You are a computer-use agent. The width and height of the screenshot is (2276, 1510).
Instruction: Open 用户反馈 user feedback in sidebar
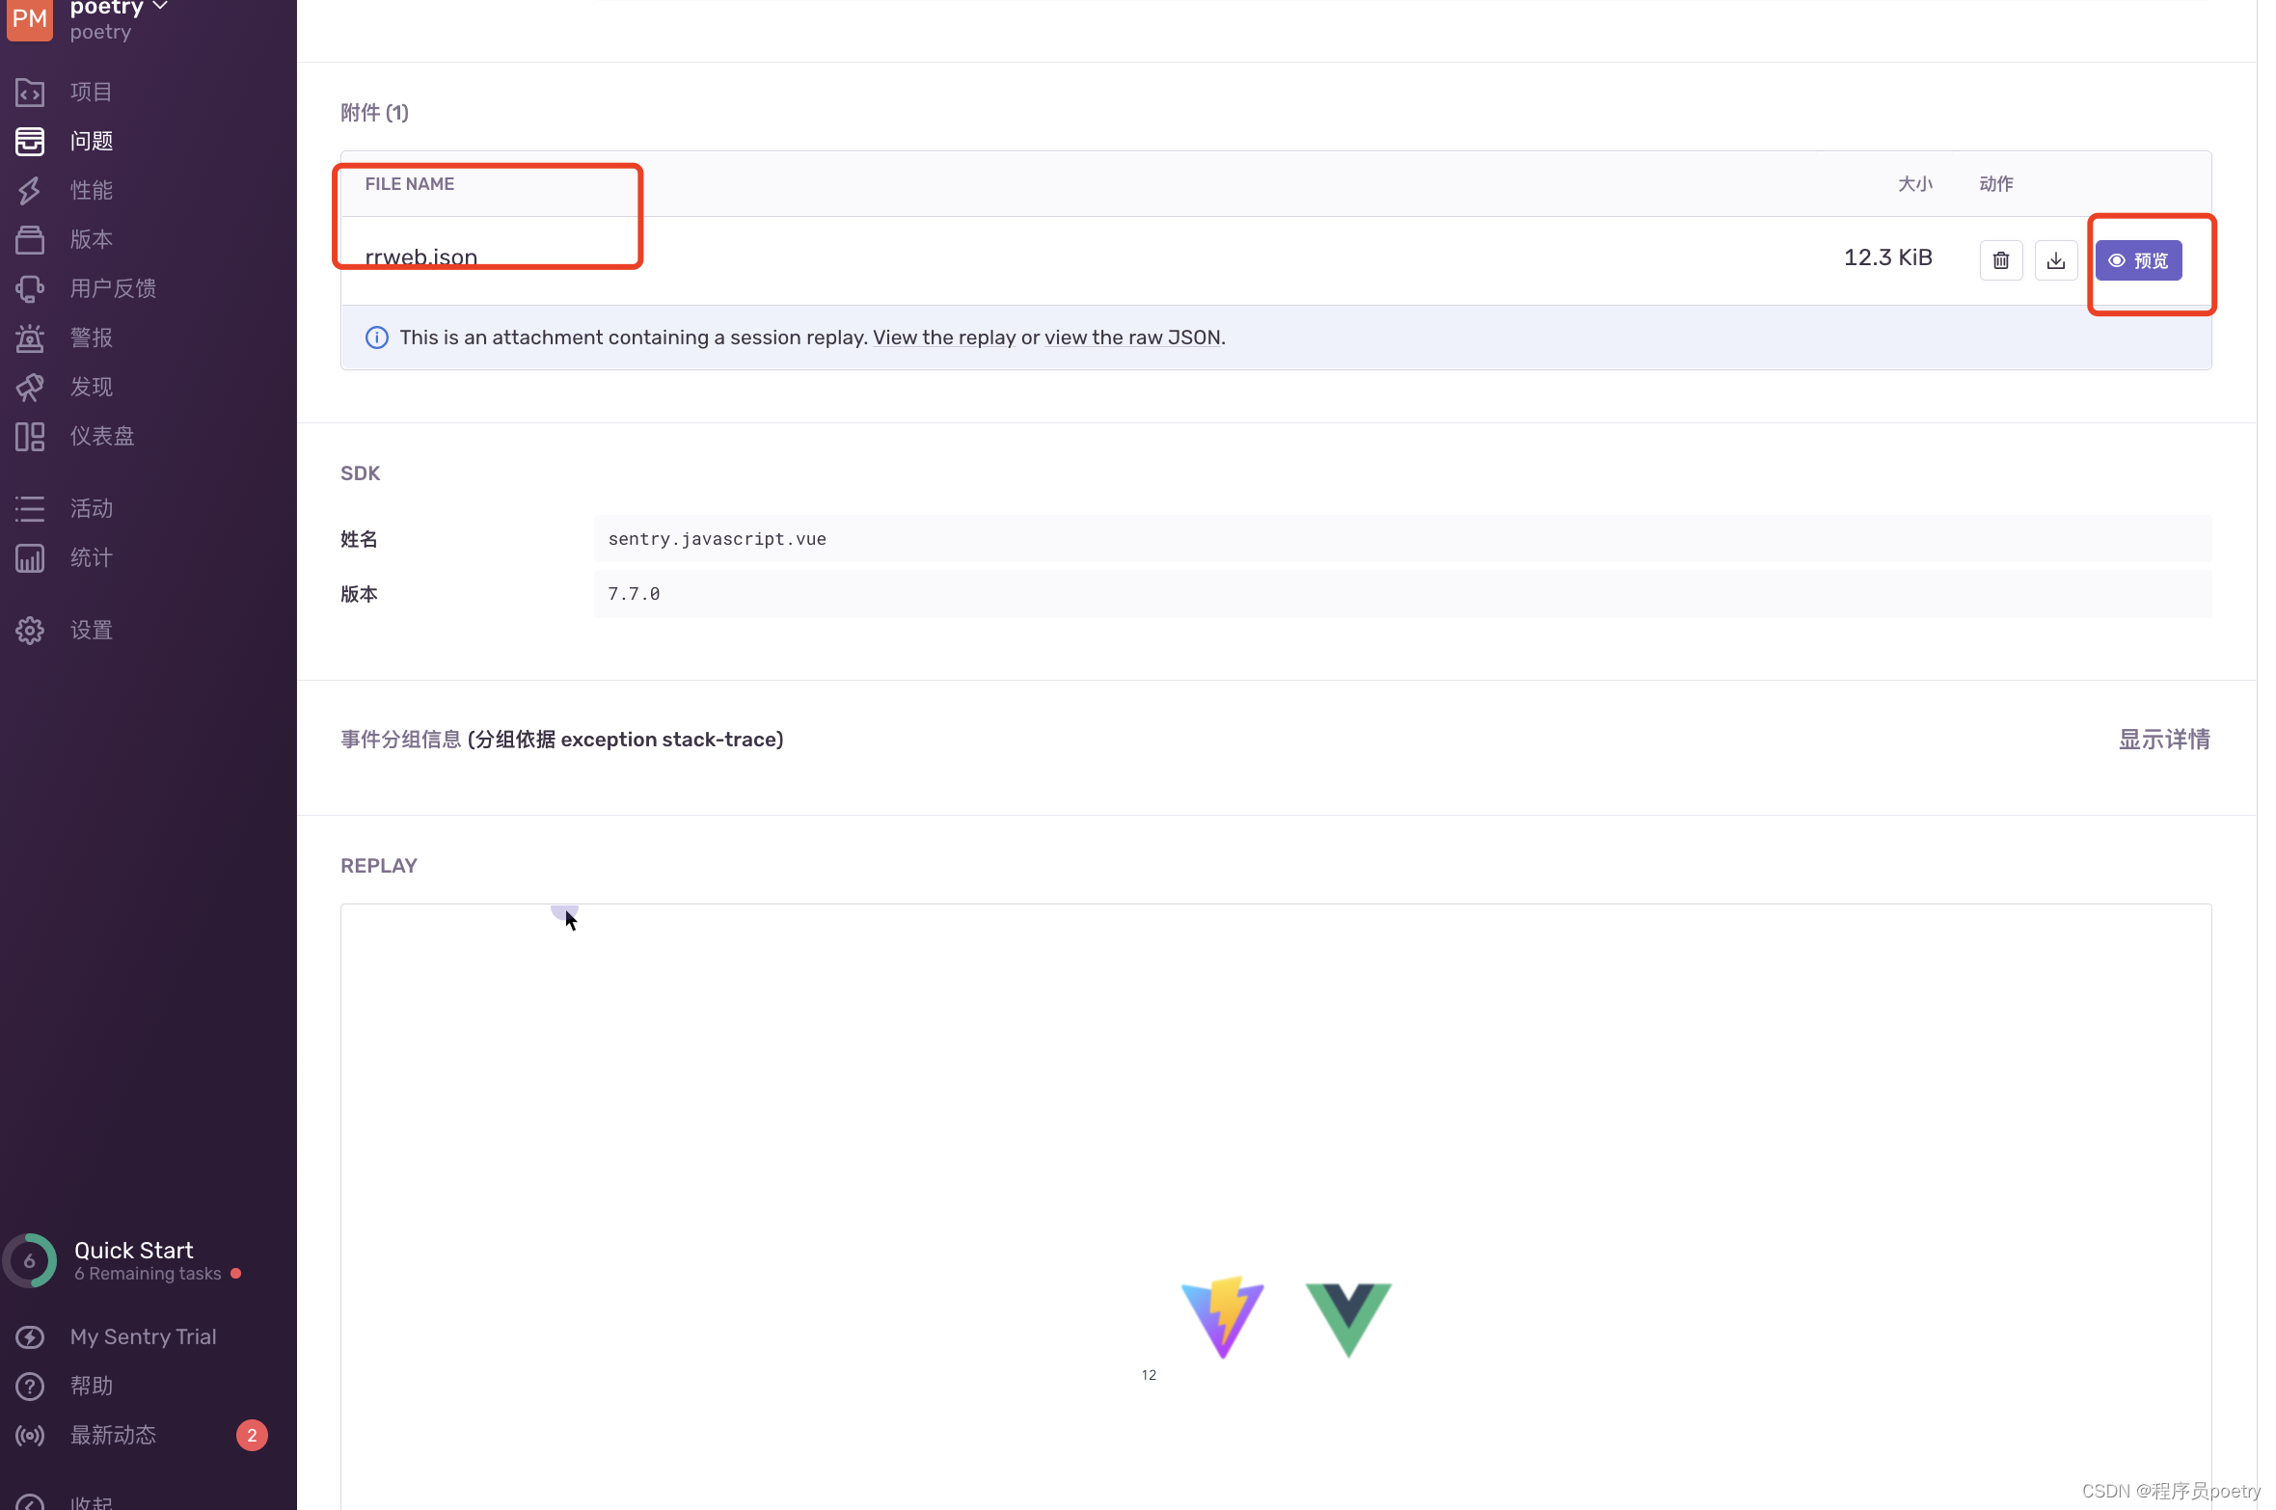click(112, 288)
